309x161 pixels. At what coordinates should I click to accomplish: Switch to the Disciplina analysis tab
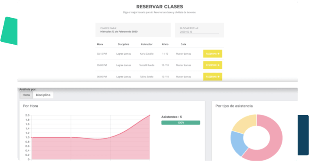[43, 95]
